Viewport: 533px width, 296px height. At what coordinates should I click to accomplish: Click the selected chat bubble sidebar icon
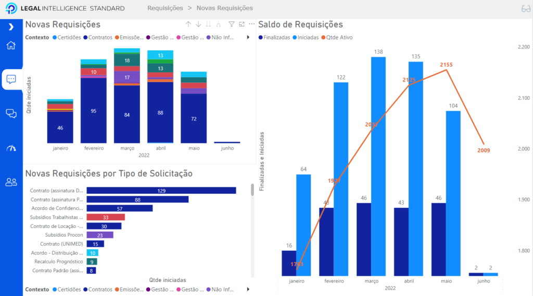click(x=11, y=79)
